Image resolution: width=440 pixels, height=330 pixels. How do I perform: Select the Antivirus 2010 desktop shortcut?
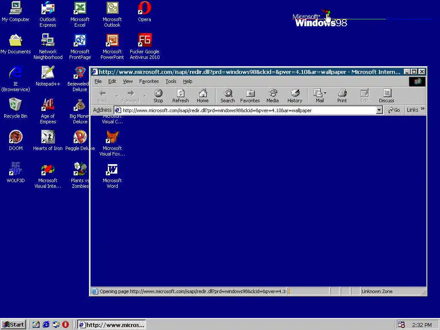pos(144,46)
